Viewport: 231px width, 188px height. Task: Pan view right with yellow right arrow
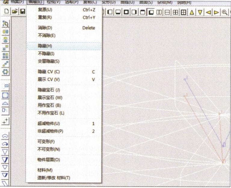click(x=216, y=12)
